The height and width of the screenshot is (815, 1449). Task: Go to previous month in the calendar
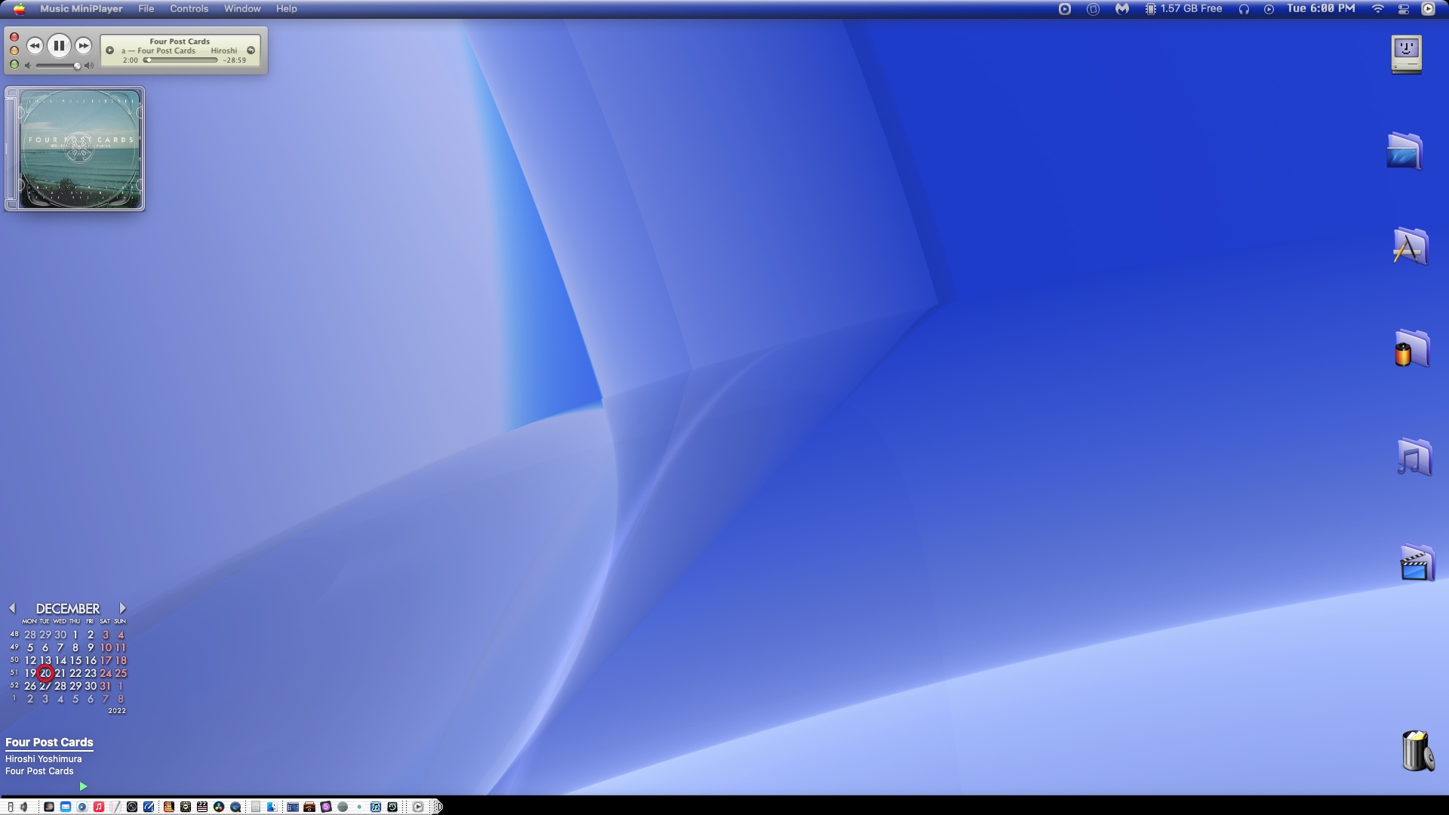pos(12,608)
